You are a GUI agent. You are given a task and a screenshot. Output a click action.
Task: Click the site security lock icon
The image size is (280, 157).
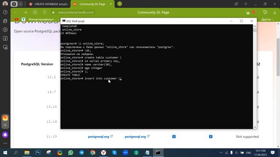click(53, 13)
